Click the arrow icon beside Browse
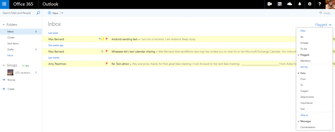The height and width of the screenshot is (132, 335). (4, 80)
